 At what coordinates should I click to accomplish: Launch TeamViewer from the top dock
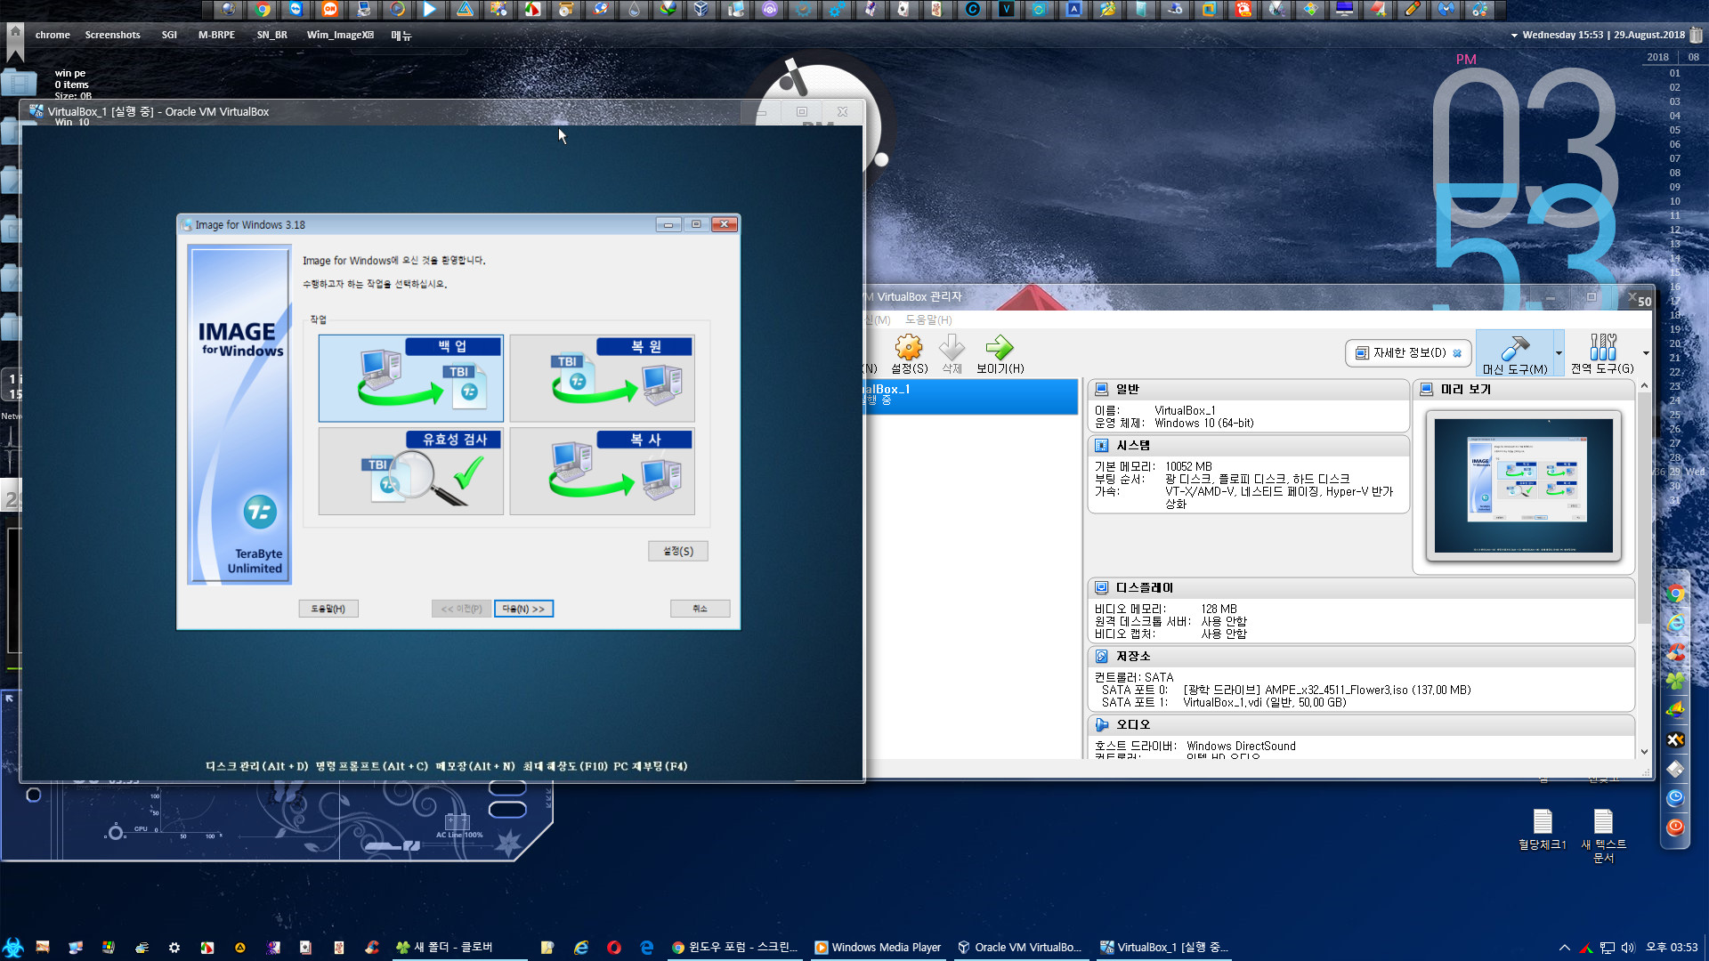pyautogui.click(x=296, y=10)
